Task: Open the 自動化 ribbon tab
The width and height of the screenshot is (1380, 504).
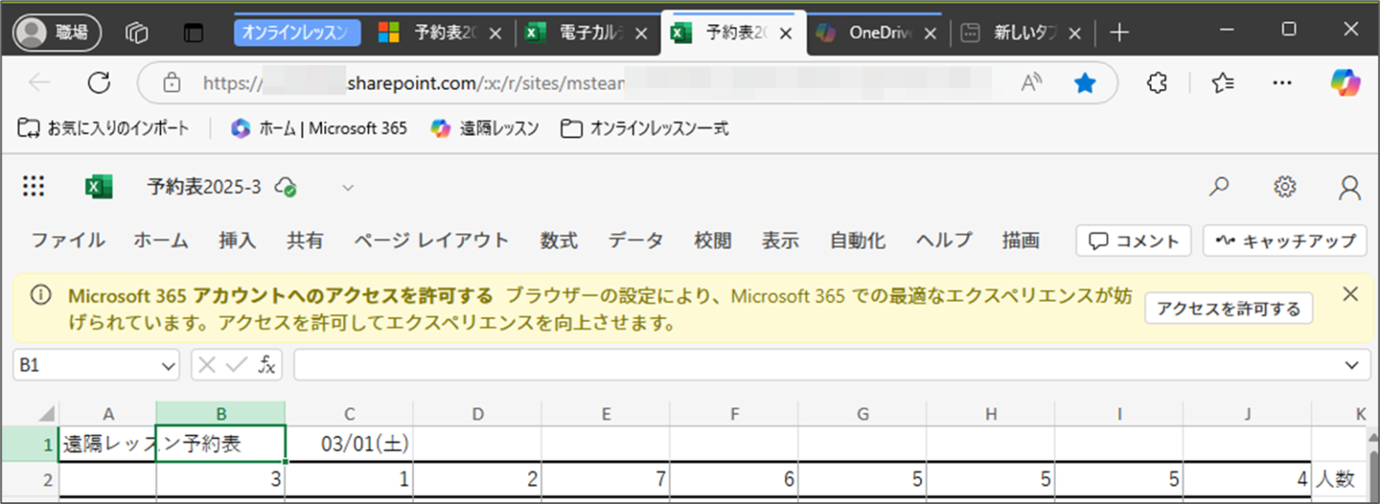Action: pos(857,240)
